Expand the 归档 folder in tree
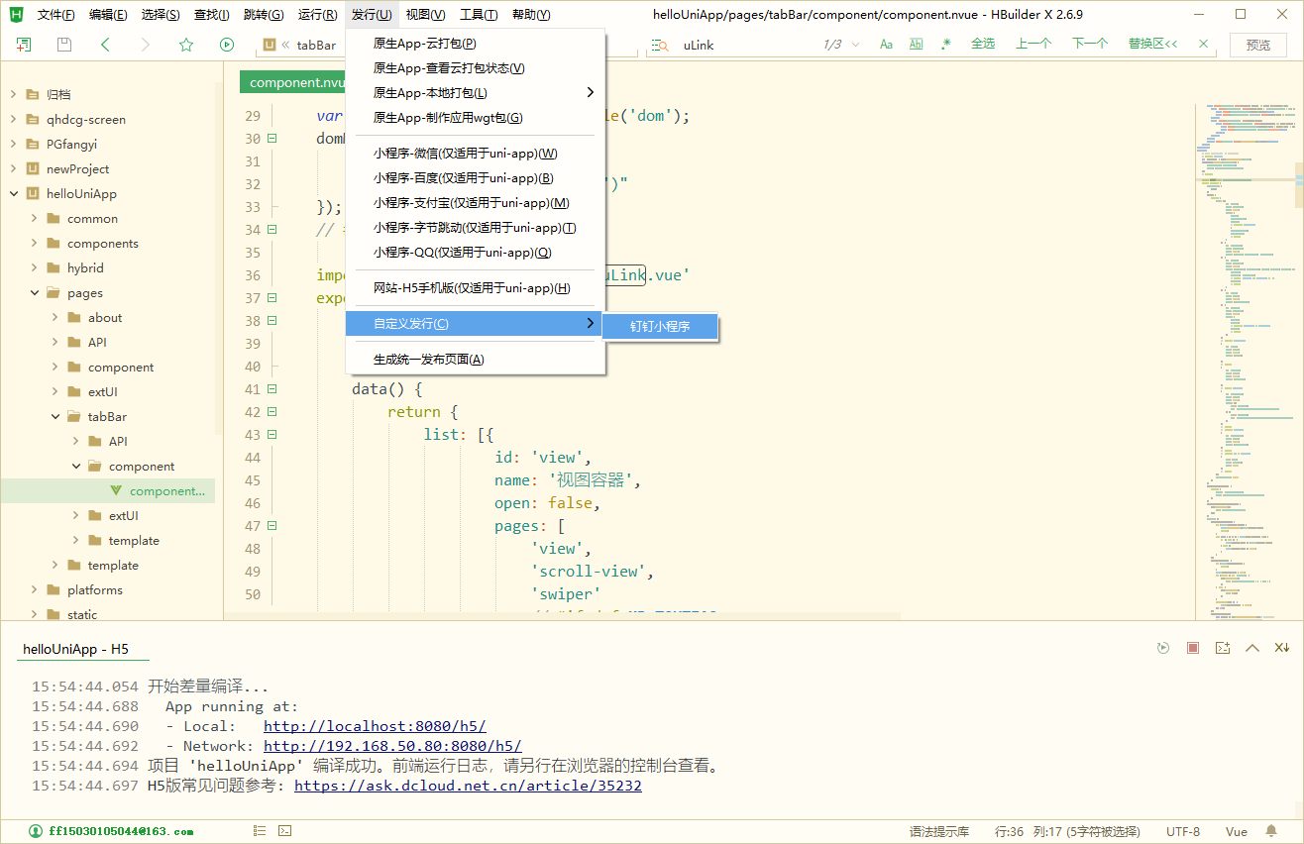Viewport: 1304px width, 844px height. pyautogui.click(x=14, y=94)
